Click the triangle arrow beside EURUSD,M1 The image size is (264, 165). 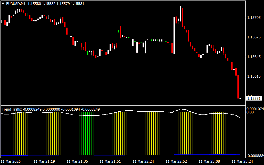tap(3, 4)
